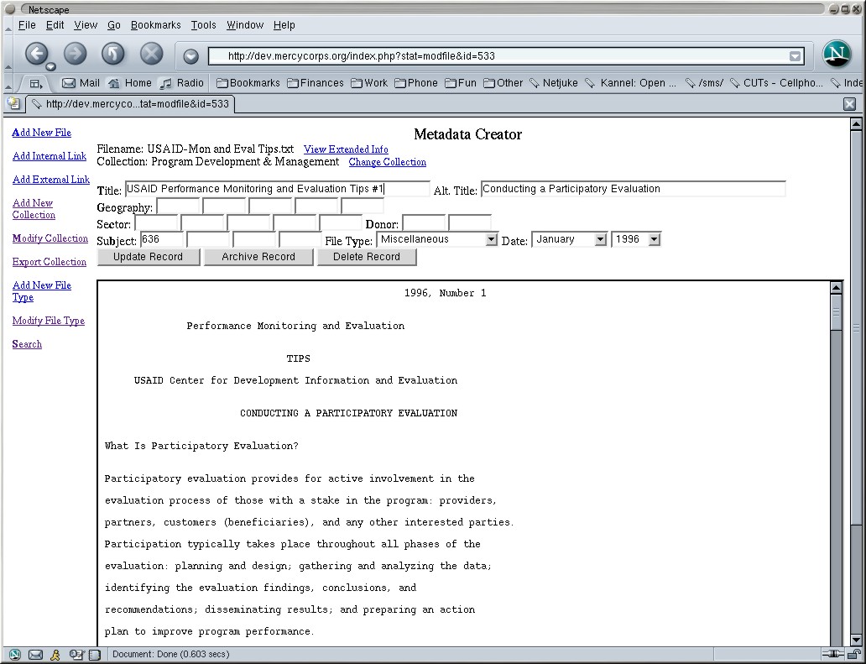Click the document text area scrollbar thumb

tap(836, 312)
